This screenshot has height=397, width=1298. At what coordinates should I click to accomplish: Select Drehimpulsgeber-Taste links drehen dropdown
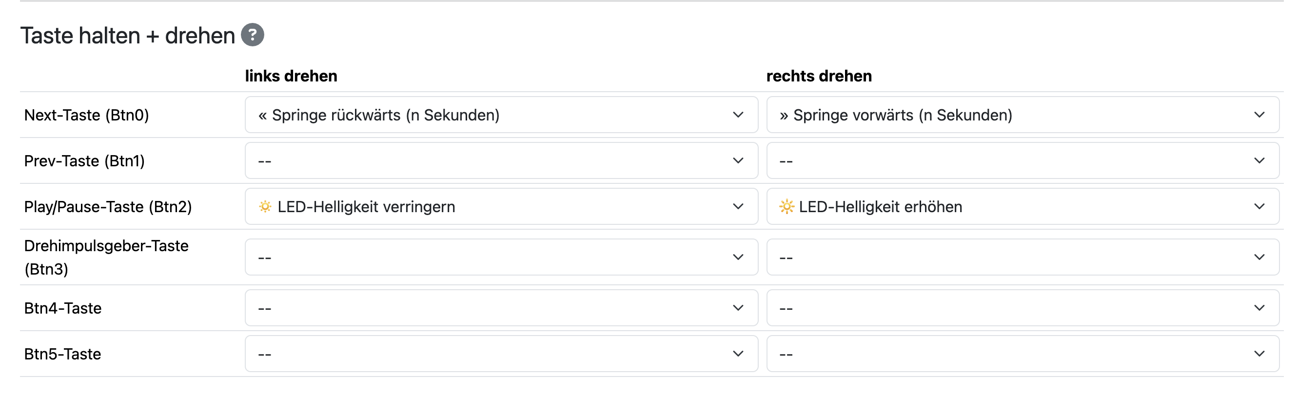(x=501, y=257)
